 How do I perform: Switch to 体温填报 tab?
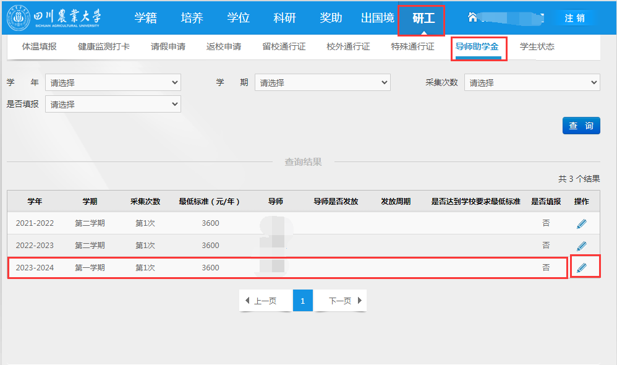pos(40,46)
